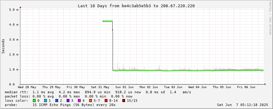Viewport: 273px width, 109px height.
Task: Click the light blue loss color 1 swatch
Action: click(45, 101)
